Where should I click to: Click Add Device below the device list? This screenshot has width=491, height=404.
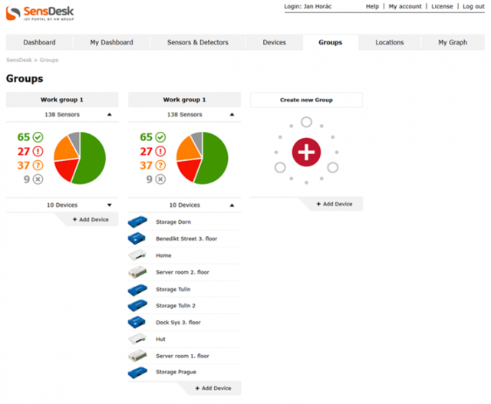[x=212, y=389]
